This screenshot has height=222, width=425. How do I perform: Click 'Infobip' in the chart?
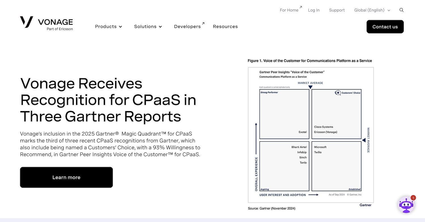pos(302,152)
